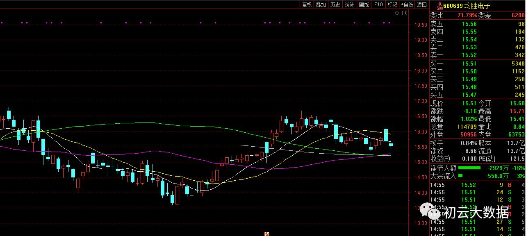Click the 净流入额 green bar
Image resolution: width=526 pixels, height=236 pixels.
pyautogui.click(x=469, y=168)
